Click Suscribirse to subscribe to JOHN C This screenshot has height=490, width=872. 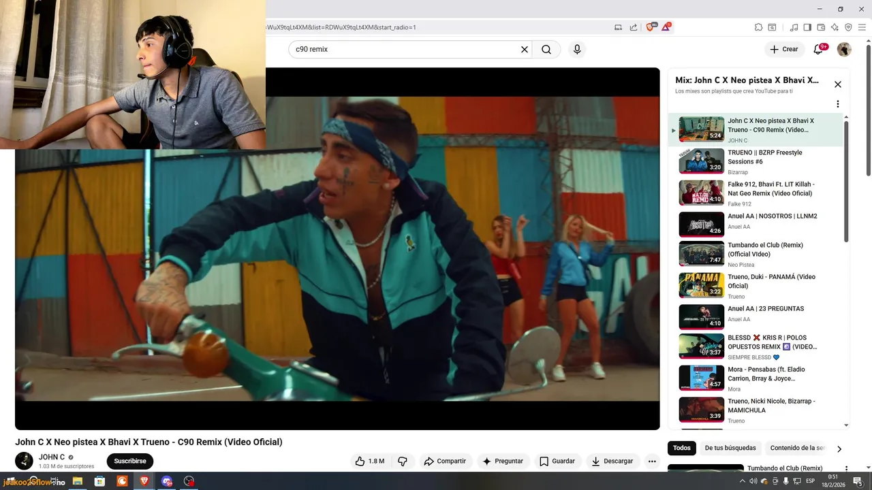(130, 461)
